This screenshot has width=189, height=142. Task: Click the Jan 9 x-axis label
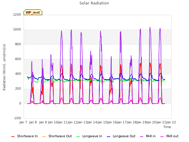[x=43, y=122]
